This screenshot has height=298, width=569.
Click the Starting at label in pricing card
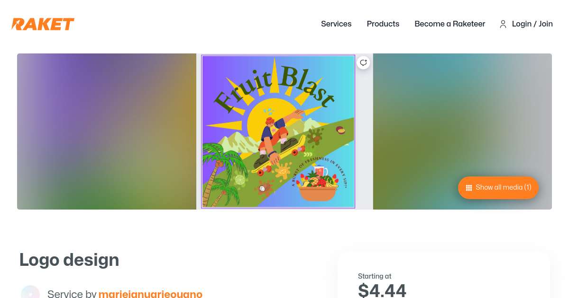[375, 276]
